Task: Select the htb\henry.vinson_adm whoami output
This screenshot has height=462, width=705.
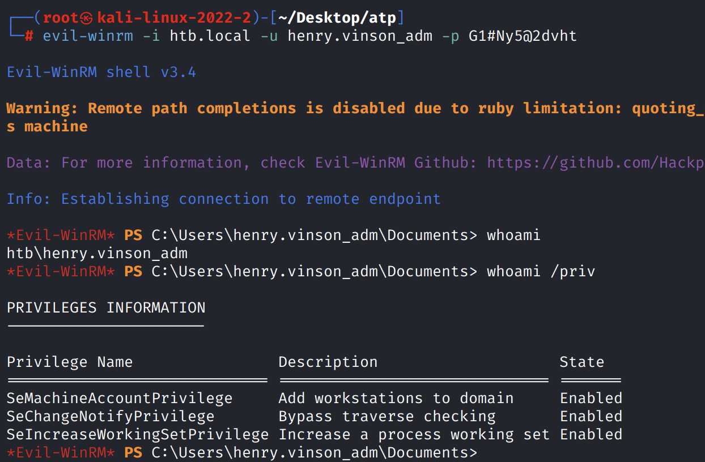Action: click(97, 254)
